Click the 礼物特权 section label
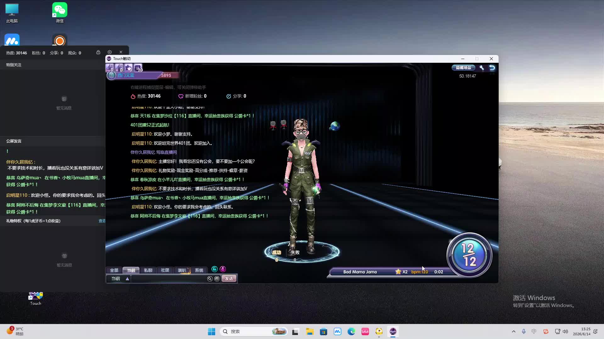 [x=33, y=221]
